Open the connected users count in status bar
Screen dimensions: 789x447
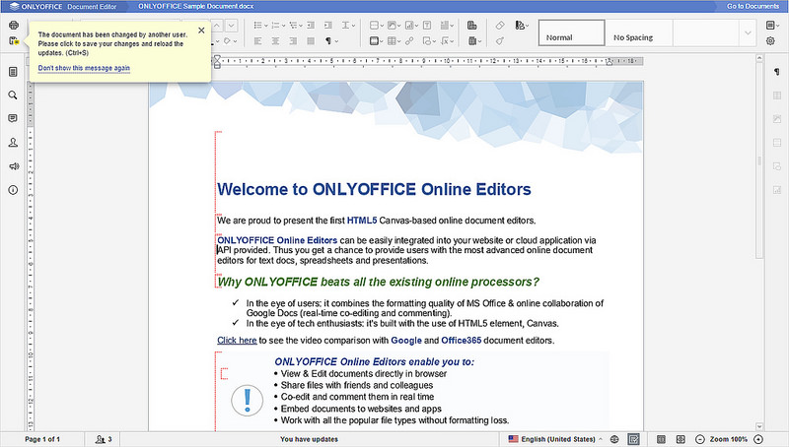pos(104,438)
